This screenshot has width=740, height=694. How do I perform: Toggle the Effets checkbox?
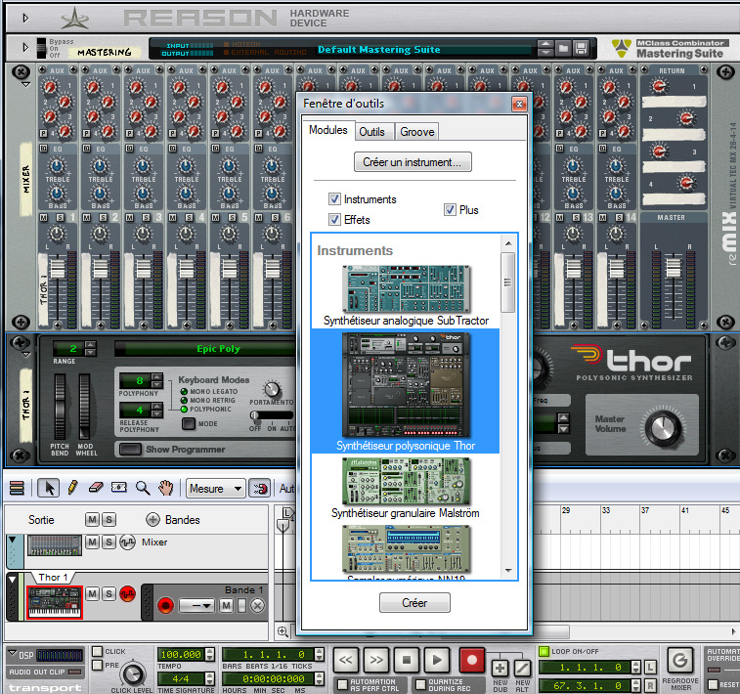coord(334,219)
